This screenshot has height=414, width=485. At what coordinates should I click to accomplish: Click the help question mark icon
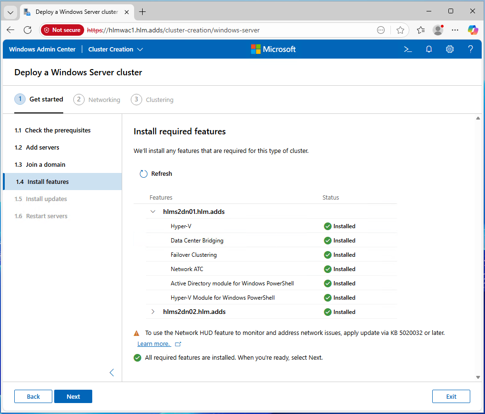click(x=470, y=49)
